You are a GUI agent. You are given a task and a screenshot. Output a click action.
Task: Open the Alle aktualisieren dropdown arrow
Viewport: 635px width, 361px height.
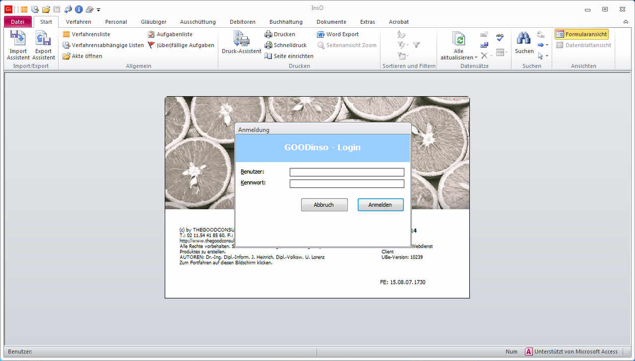[x=476, y=58]
